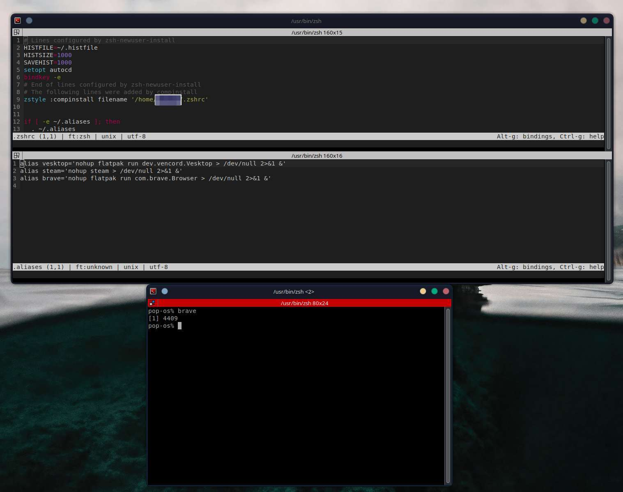This screenshot has width=623, height=492.
Task: Click the 'zstyle :compinstall filename' line
Action: [116, 99]
